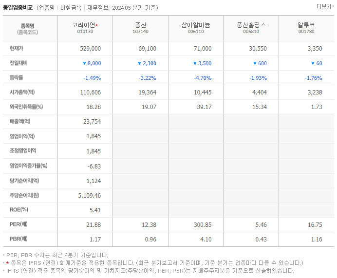Click the 외국인취득률(%) row label
This screenshot has width=337, height=278.
pyautogui.click(x=26, y=107)
